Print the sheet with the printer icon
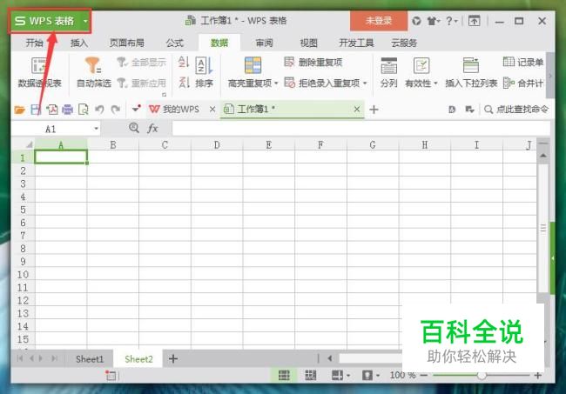Image resolution: width=566 pixels, height=394 pixels. tap(68, 110)
